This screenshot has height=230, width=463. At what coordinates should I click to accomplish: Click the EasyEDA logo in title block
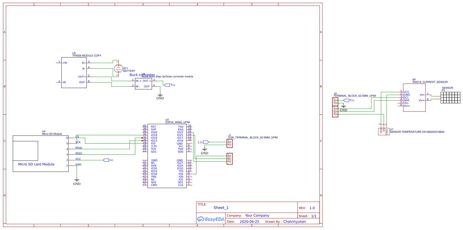211,219
